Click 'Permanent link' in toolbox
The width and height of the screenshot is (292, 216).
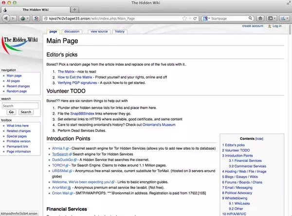pyautogui.click(x=18, y=146)
